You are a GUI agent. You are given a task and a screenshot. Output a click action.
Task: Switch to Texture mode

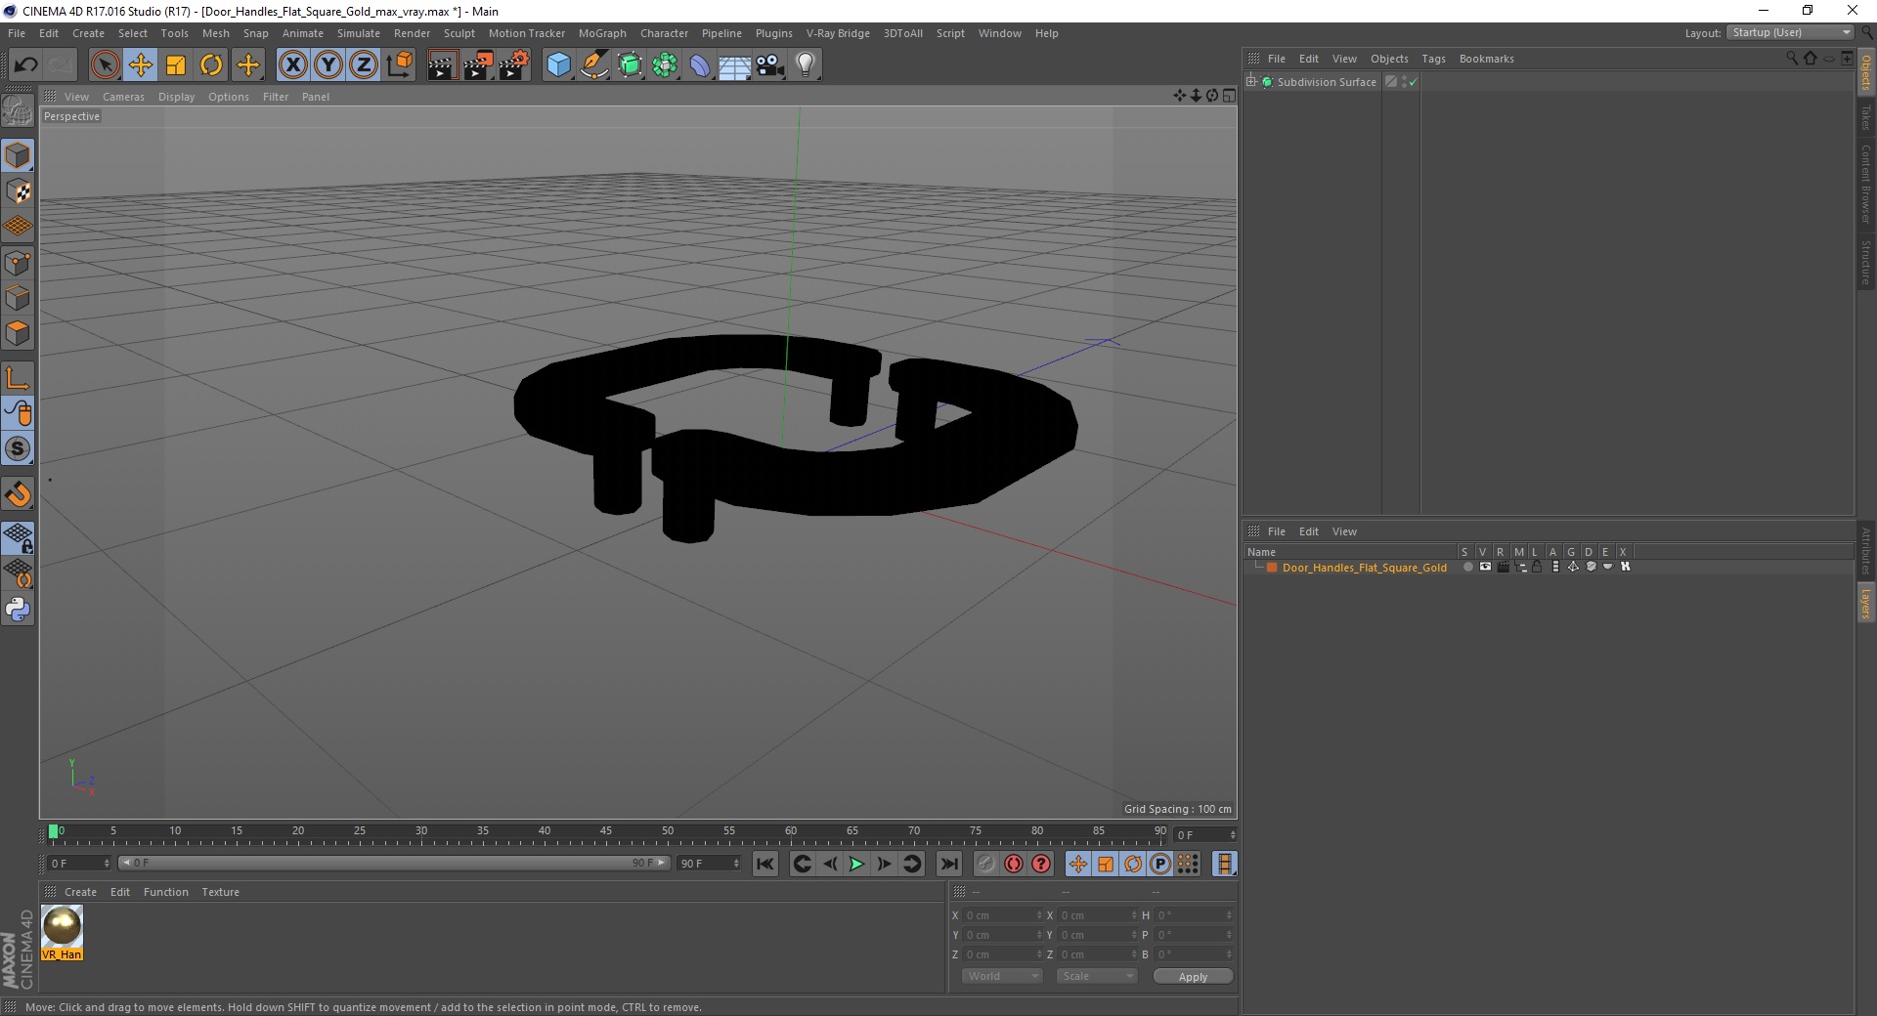18,191
